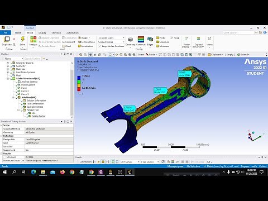Viewport: 268px width, 201px height.
Task: Click the Probe tool
Action: click(161, 38)
